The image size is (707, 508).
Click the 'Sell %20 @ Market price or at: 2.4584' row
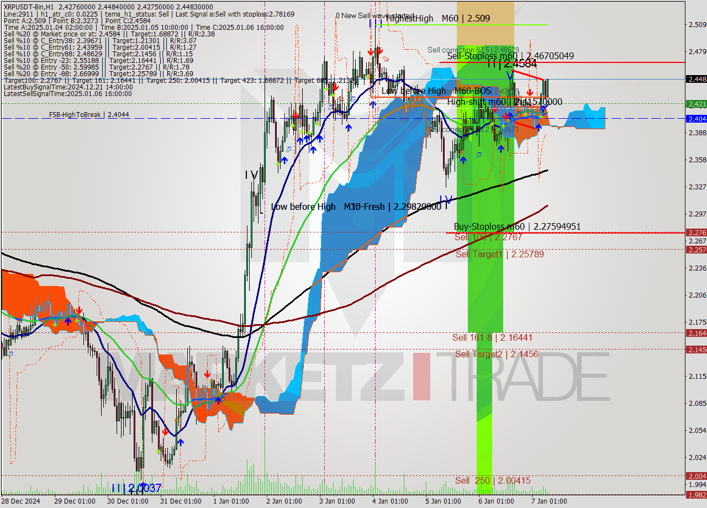pos(109,34)
